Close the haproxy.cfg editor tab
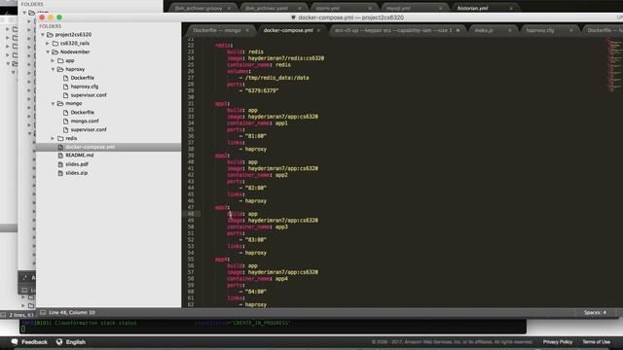623x350 pixels. point(571,30)
